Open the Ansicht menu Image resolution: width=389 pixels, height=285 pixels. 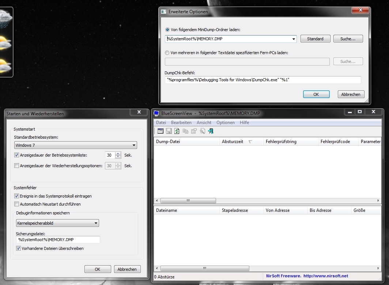click(x=204, y=123)
